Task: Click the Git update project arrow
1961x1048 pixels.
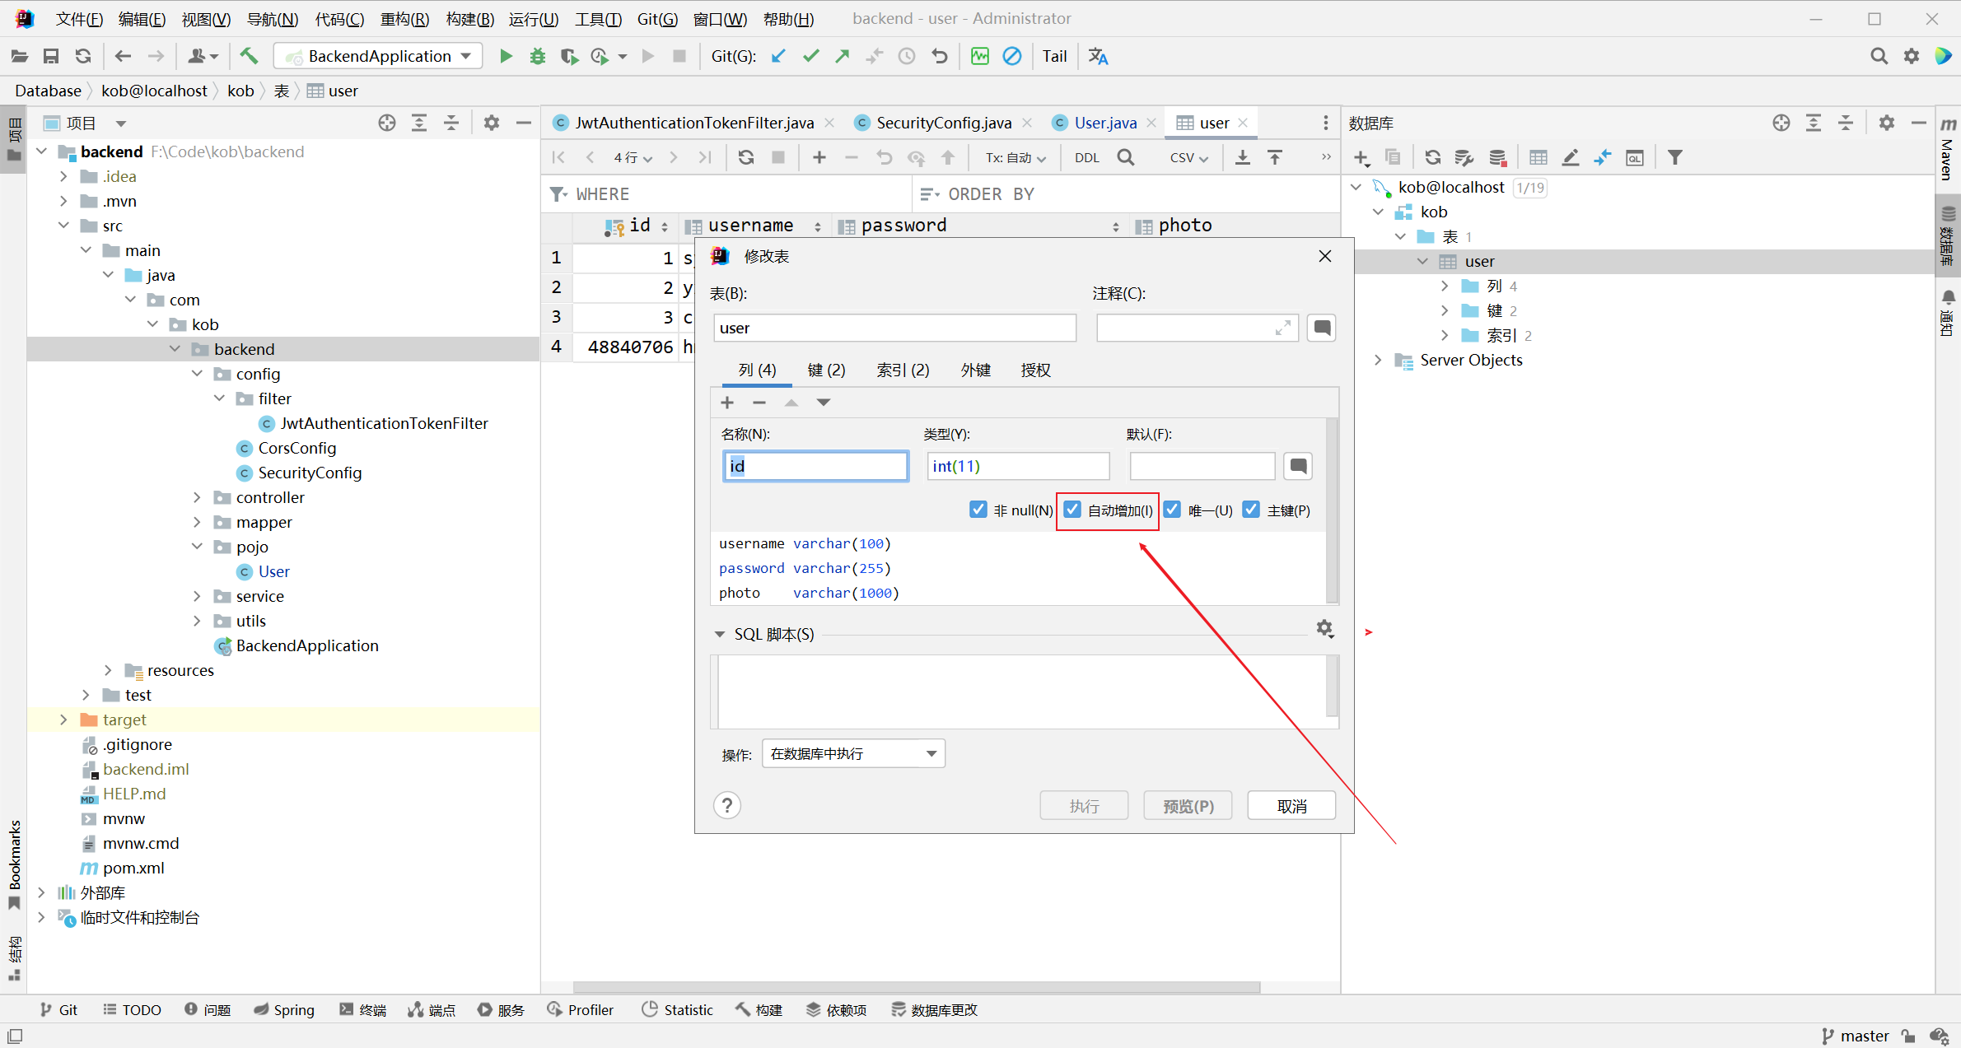Action: tap(778, 56)
